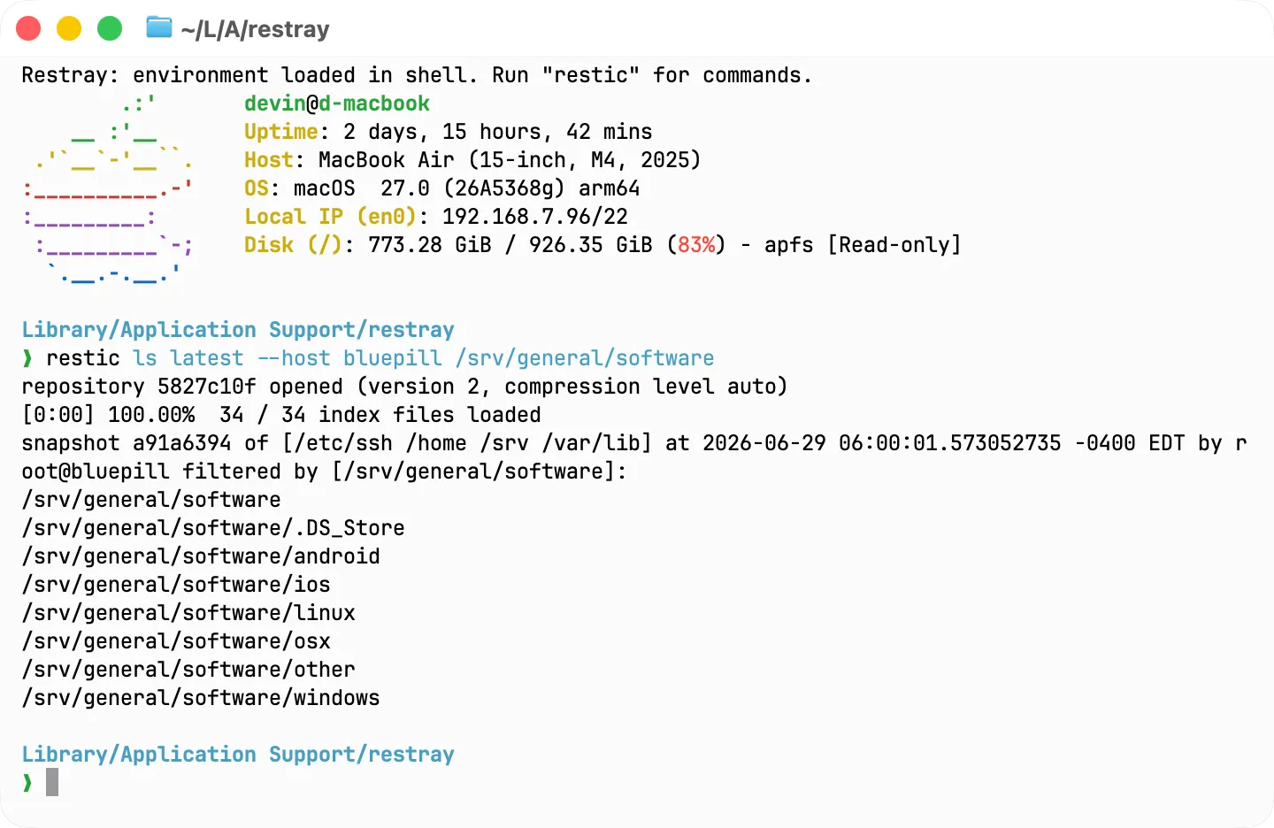Click the terminal cursor block at bottom prompt

click(x=52, y=782)
